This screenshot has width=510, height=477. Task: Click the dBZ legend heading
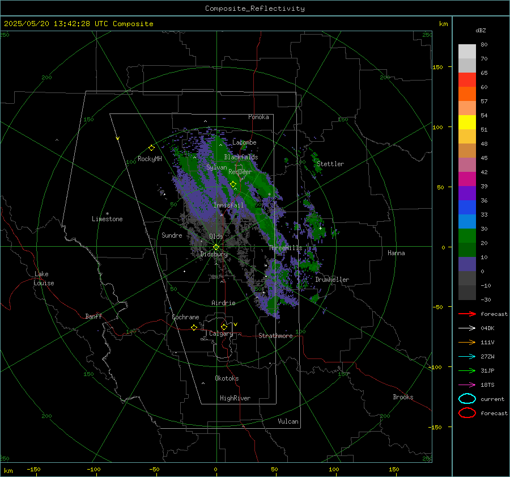point(481,31)
